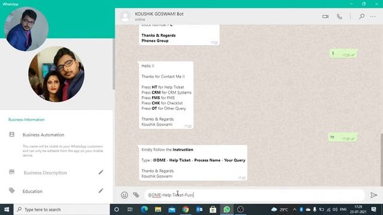Click "Press HT for Help Ticket" line

coord(163,87)
